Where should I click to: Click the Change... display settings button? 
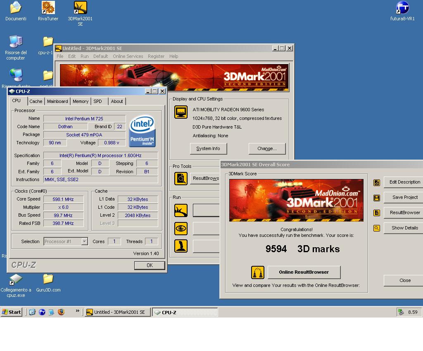[x=267, y=148]
